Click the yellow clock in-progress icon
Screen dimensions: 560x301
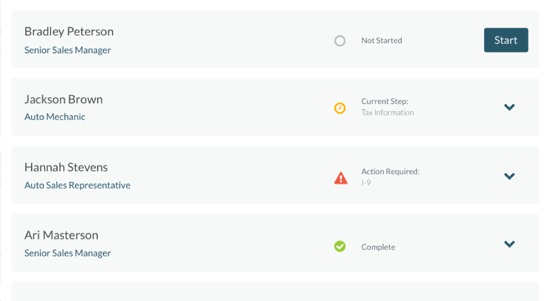[340, 108]
